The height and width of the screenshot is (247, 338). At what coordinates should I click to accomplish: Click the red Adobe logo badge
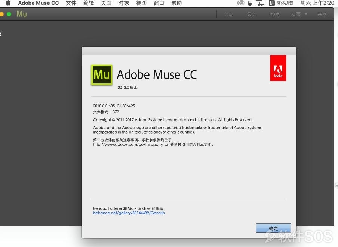coord(278,68)
